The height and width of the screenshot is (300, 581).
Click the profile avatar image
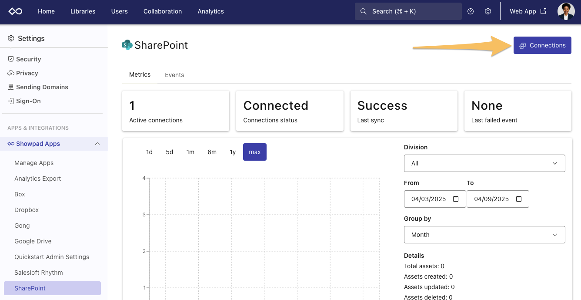pyautogui.click(x=566, y=11)
